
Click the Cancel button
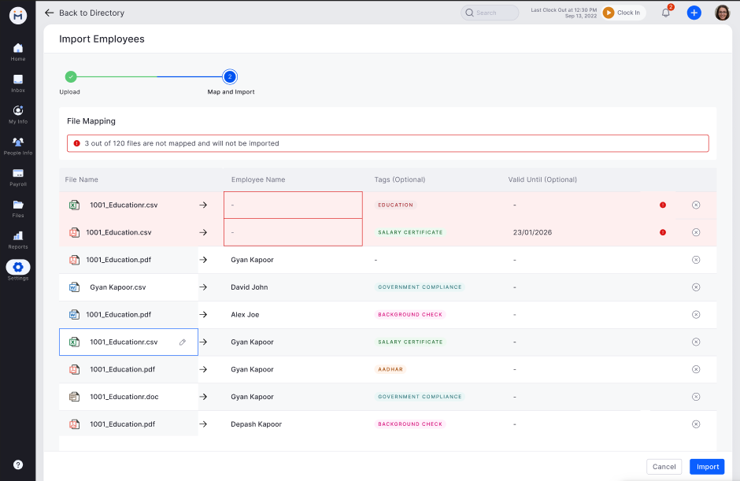664,466
